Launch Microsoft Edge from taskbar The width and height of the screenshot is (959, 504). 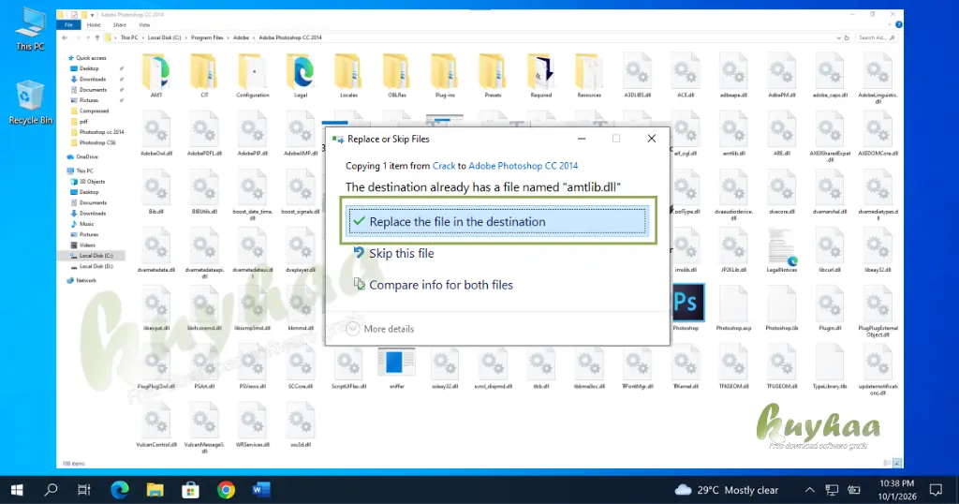pos(120,490)
